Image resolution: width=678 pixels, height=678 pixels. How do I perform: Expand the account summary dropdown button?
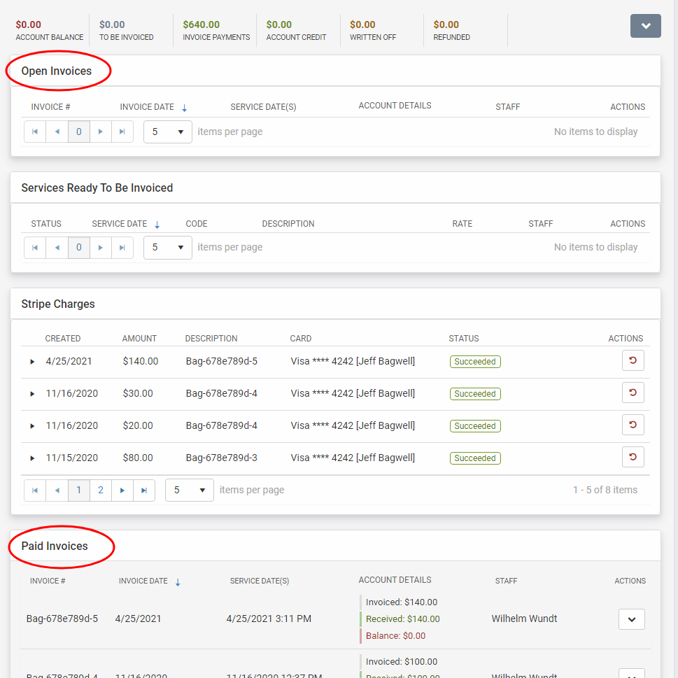645,26
